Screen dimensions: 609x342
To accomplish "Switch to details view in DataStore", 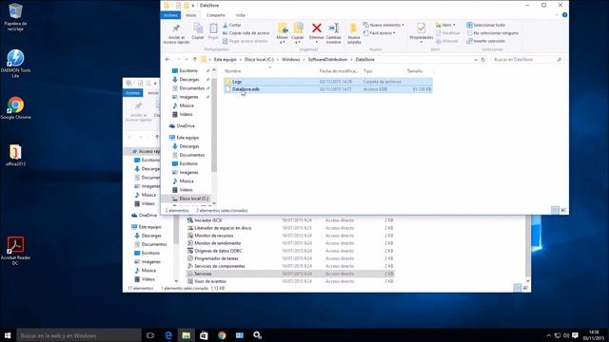I will click(x=556, y=210).
